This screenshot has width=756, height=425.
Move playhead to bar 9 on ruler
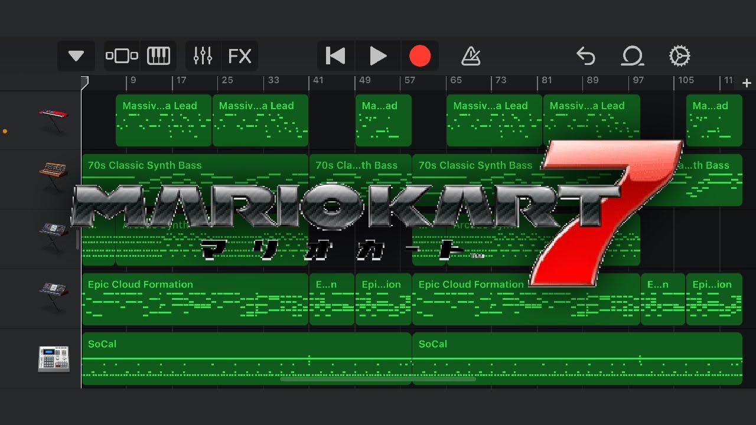(133, 80)
